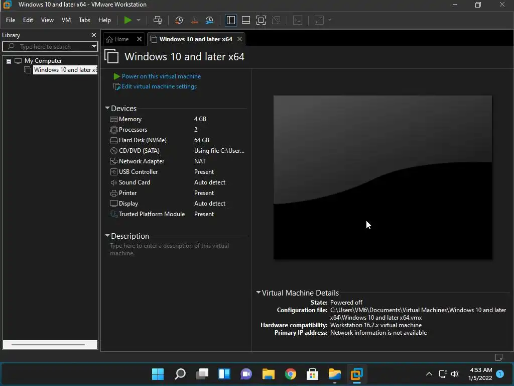Select the Windows 10 VM in Library tree
Image resolution: width=514 pixels, height=386 pixels.
(65, 70)
